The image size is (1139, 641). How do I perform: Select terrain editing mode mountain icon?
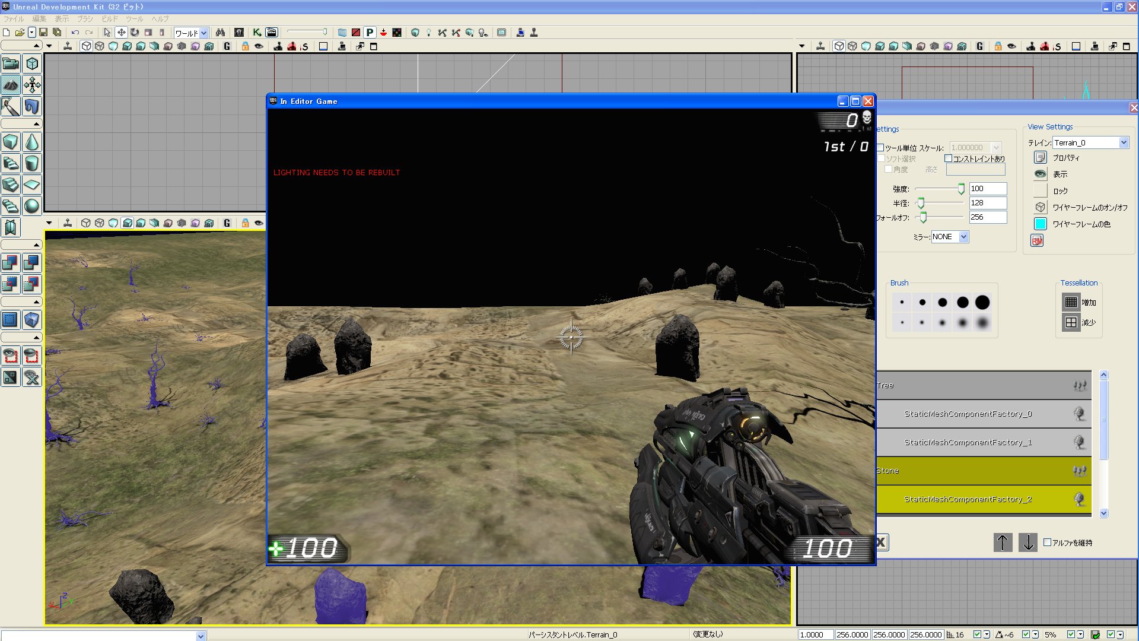pos(11,85)
